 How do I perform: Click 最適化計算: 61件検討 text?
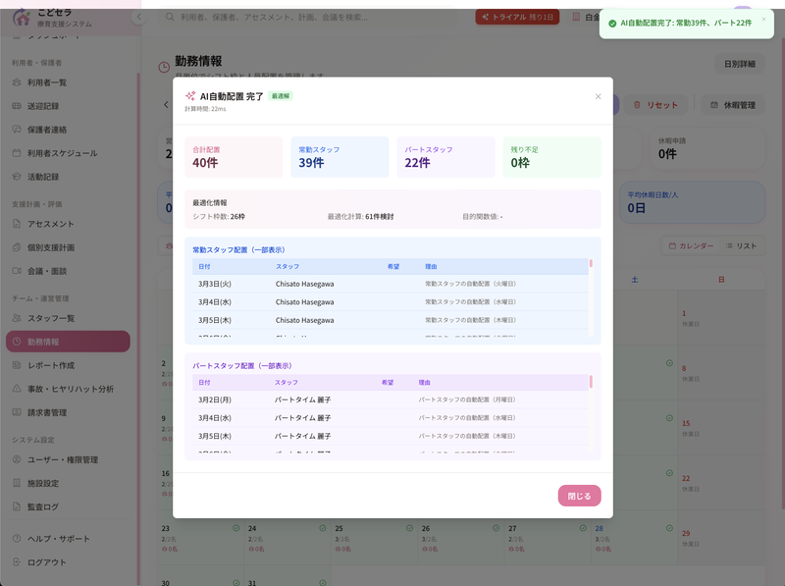click(360, 217)
